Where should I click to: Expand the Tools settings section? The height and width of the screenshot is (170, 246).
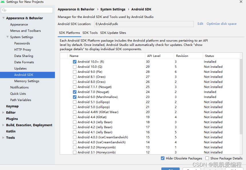tap(3, 138)
